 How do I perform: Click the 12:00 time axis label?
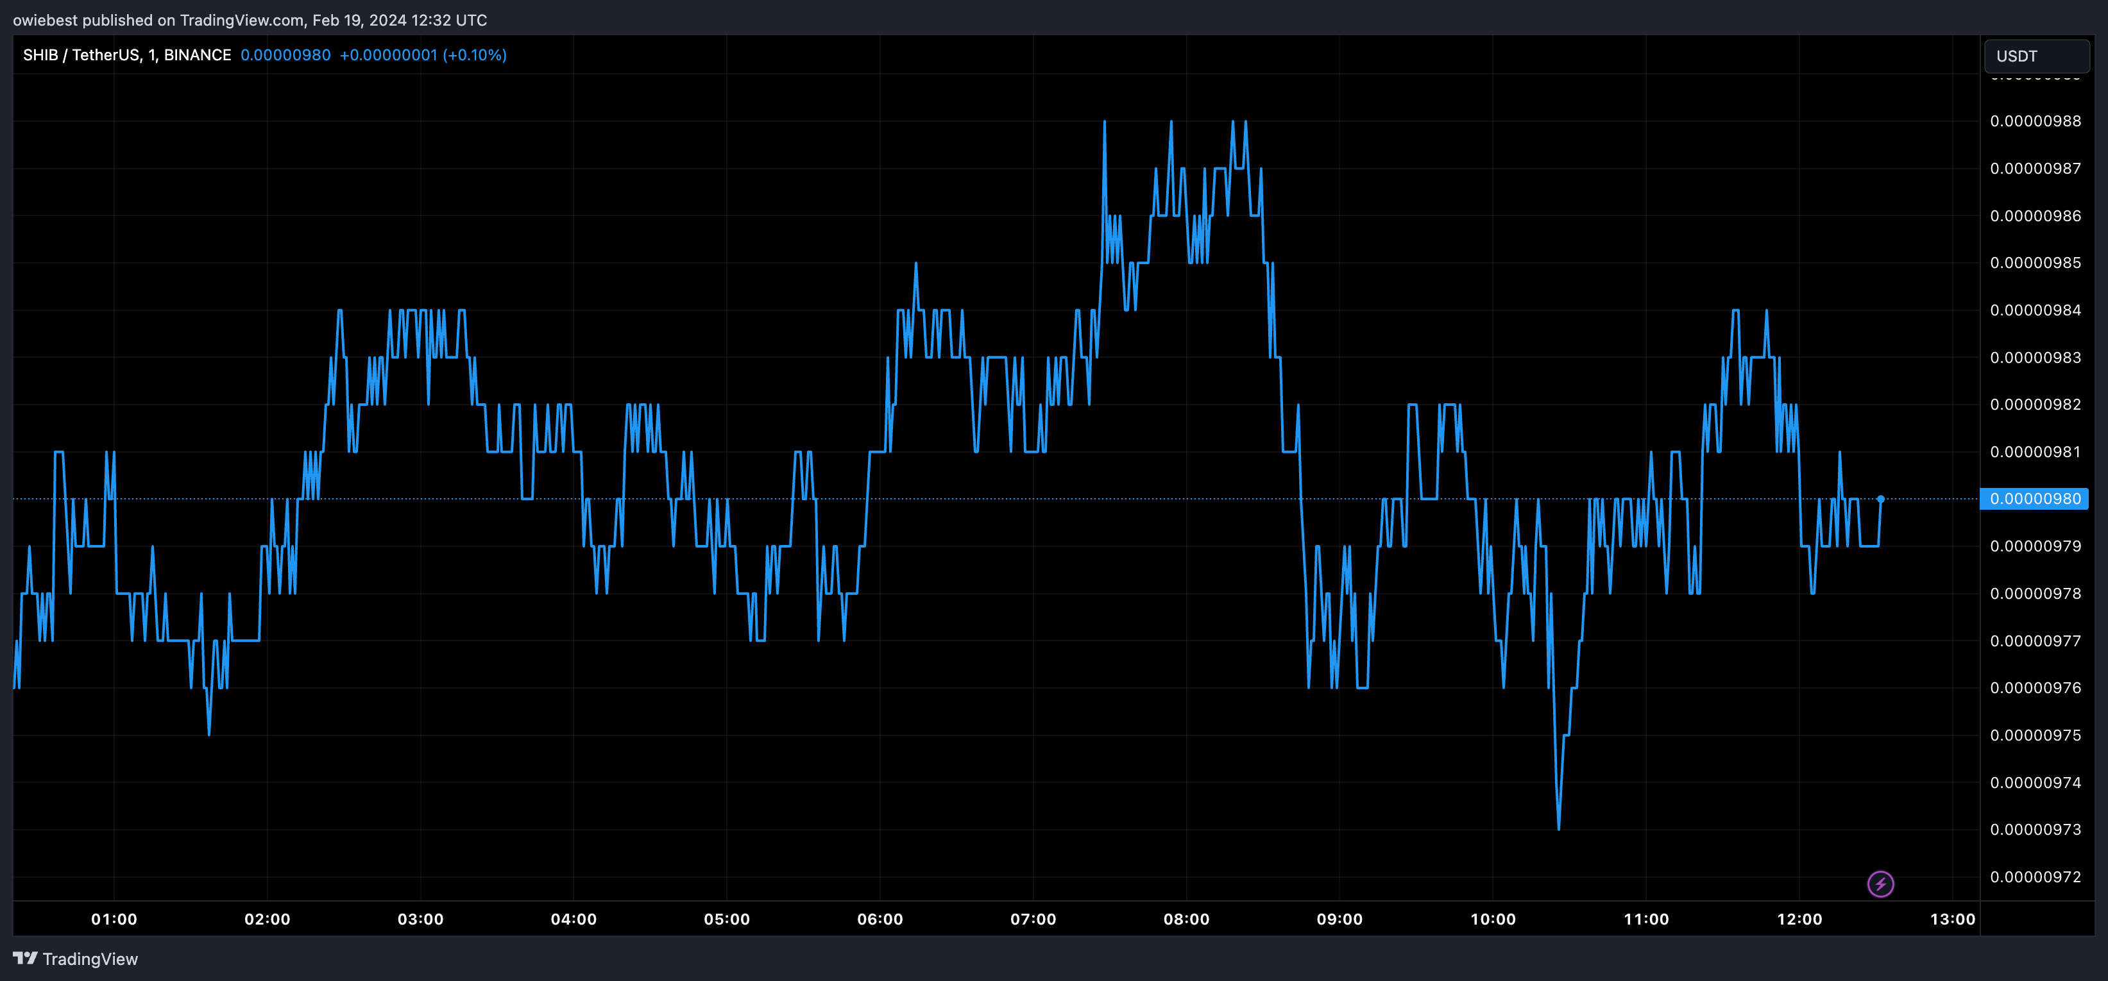click(1799, 919)
